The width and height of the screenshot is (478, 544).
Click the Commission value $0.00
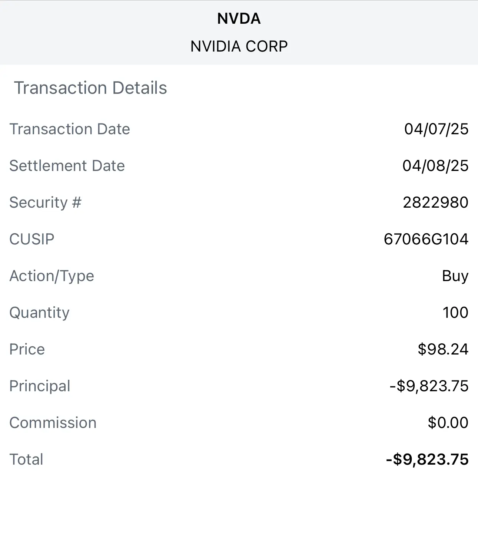[448, 423]
